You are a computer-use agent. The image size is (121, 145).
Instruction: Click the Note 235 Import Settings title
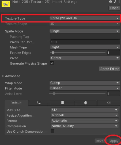45,2
